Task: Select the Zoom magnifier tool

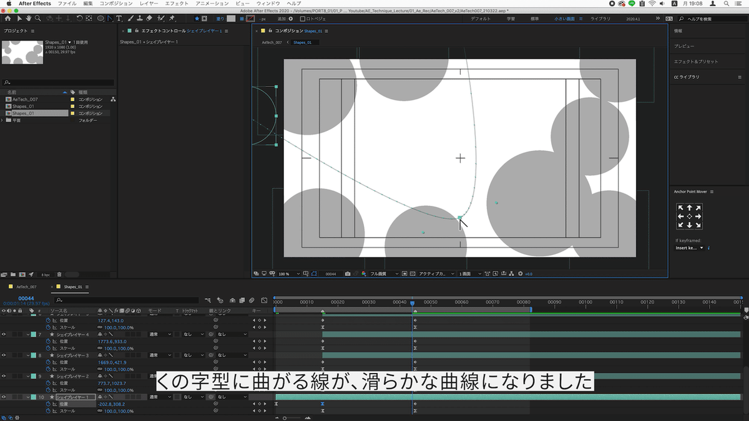Action: pyautogui.click(x=37, y=19)
